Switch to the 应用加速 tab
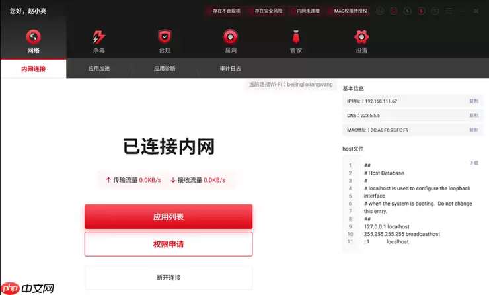 click(x=99, y=69)
